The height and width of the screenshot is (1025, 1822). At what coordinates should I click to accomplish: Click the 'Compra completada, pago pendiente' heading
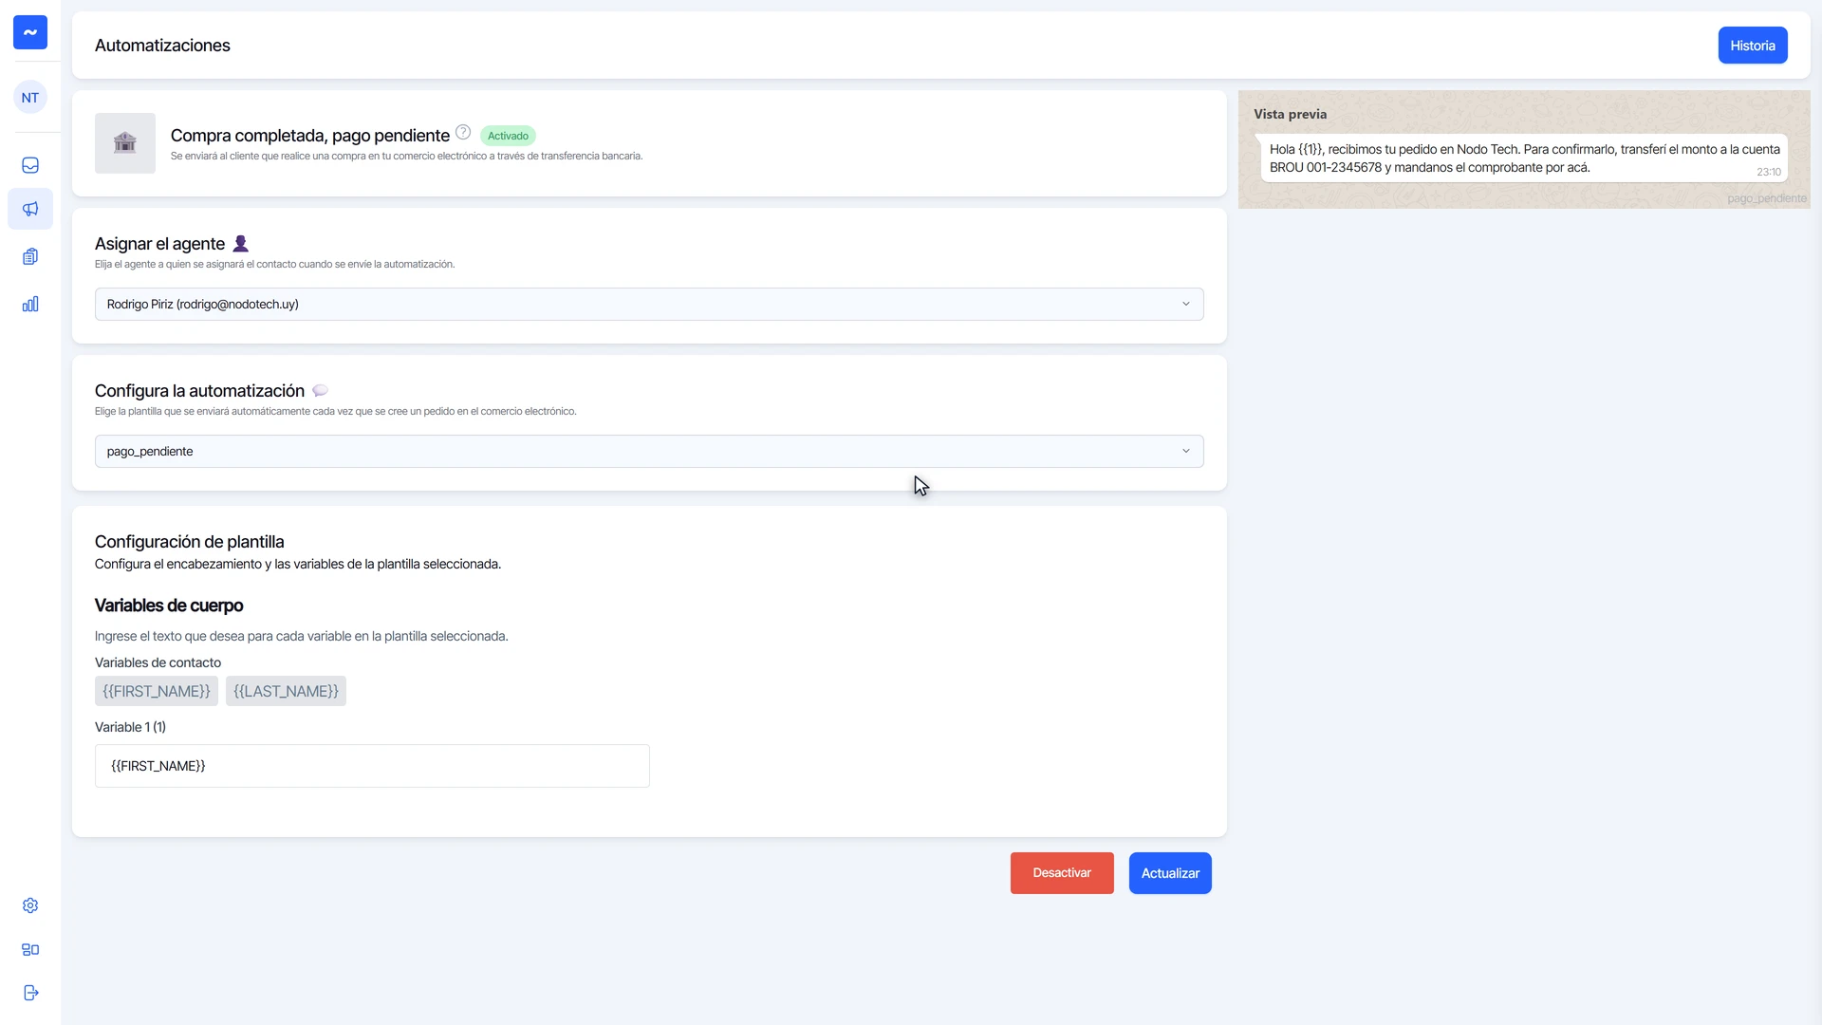[x=310, y=136]
